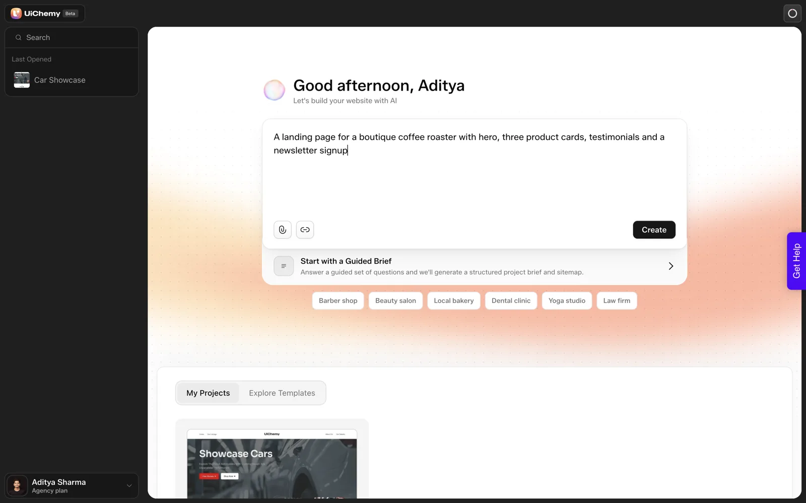This screenshot has width=806, height=503.
Task: Click the Create button
Action: (654, 230)
